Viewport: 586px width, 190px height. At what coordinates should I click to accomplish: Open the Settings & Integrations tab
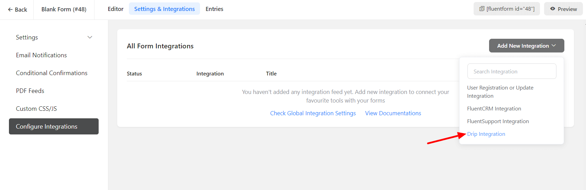pyautogui.click(x=164, y=9)
